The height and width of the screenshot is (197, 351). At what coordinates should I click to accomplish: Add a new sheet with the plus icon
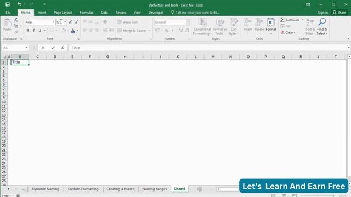[x=200, y=189]
